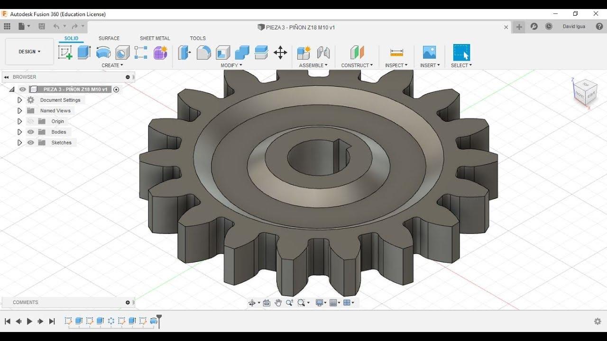Screen dimensions: 607x341
Task: Activate the Select tool icon
Action: point(461,52)
